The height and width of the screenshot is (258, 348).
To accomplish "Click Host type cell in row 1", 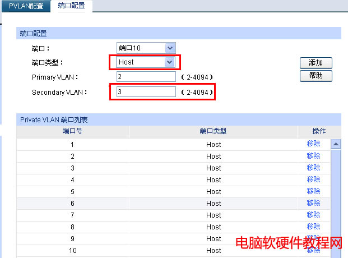I will [x=214, y=145].
